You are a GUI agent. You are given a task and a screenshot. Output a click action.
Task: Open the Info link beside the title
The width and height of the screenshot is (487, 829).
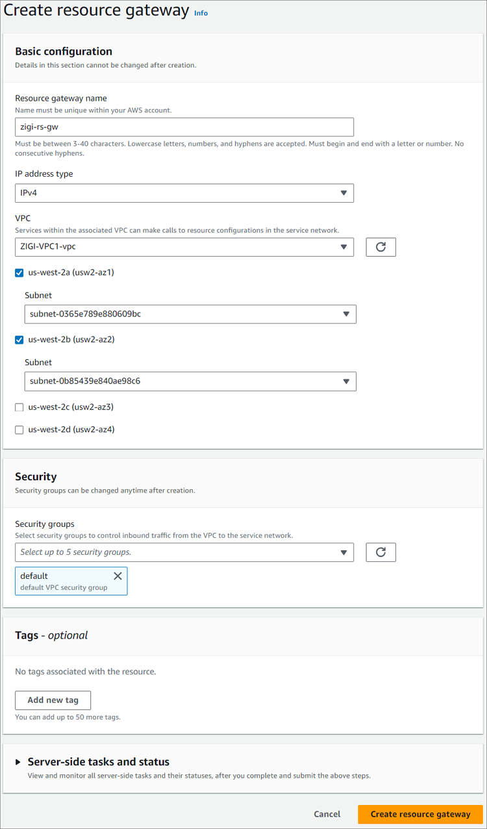[201, 13]
